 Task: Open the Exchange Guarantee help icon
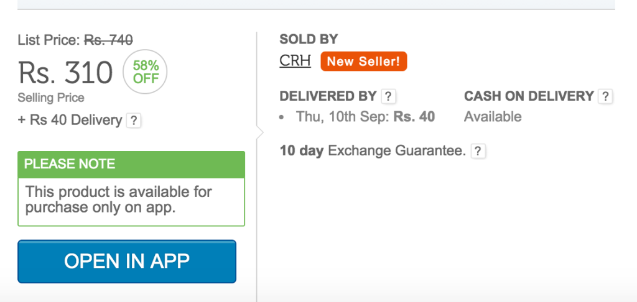click(x=478, y=150)
